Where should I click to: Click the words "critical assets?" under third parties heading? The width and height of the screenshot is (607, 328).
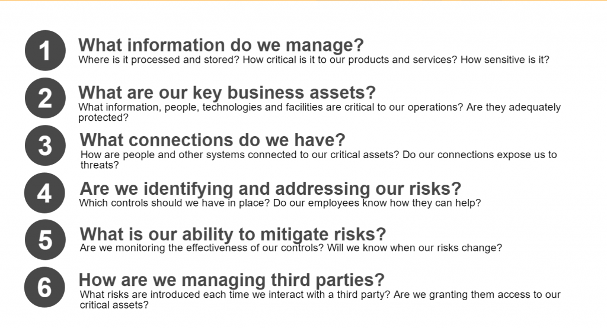pos(114,305)
